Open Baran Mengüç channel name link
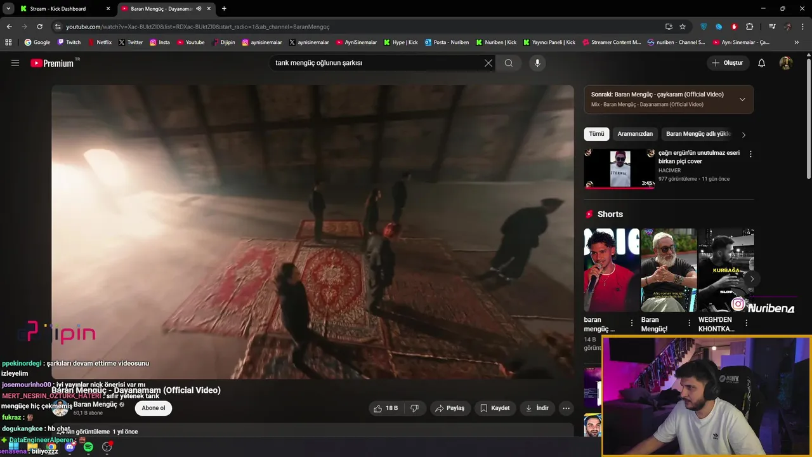This screenshot has height=457, width=812. coord(95,404)
